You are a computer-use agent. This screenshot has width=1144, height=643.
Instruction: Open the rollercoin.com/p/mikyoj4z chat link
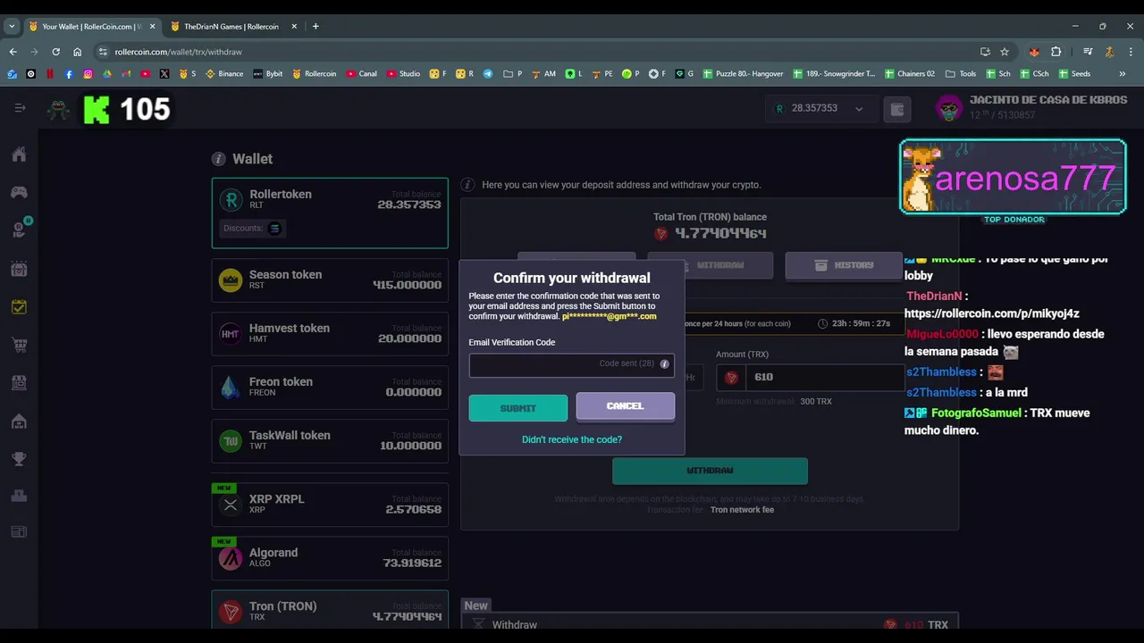(992, 313)
